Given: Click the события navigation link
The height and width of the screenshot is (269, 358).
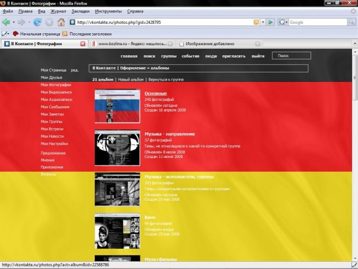Looking at the screenshot, I should (190, 56).
